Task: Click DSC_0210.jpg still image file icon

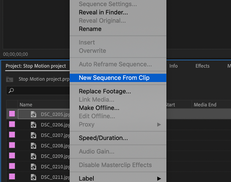Action: [x=33, y=167]
